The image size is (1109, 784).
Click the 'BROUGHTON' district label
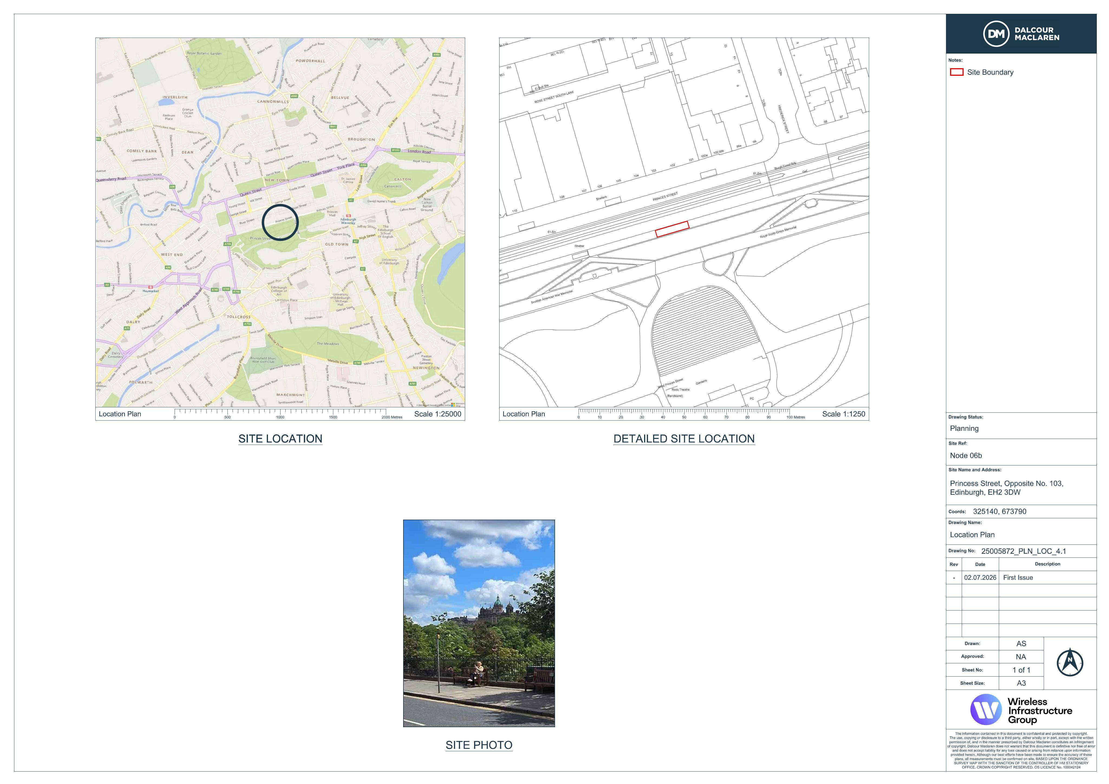(361, 139)
